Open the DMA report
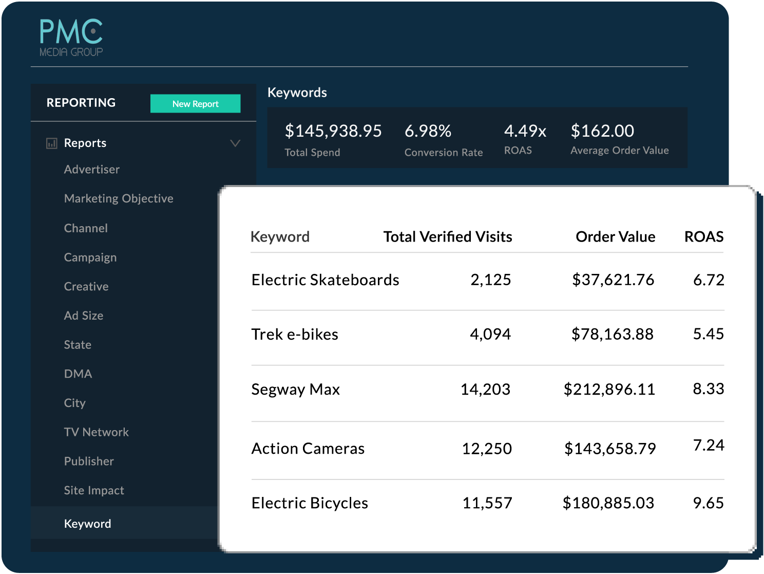The width and height of the screenshot is (764, 574). (x=78, y=374)
